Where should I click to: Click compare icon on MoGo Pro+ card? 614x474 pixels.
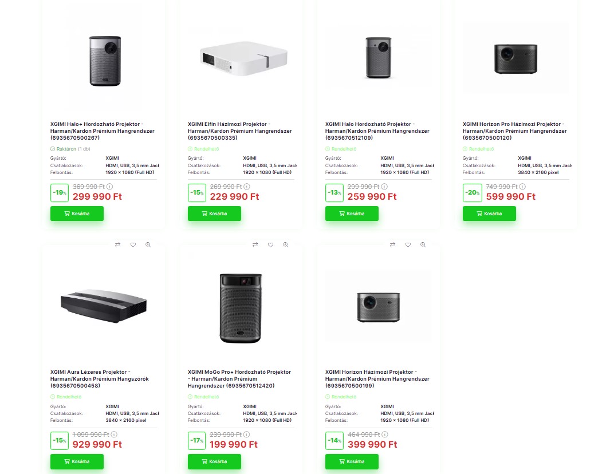(255, 244)
